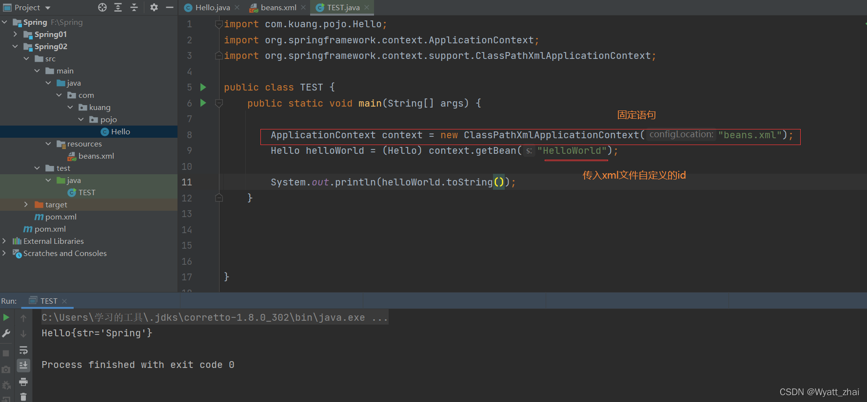The image size is (867, 402).
Task: Close the TEST run tab
Action: pos(64,301)
